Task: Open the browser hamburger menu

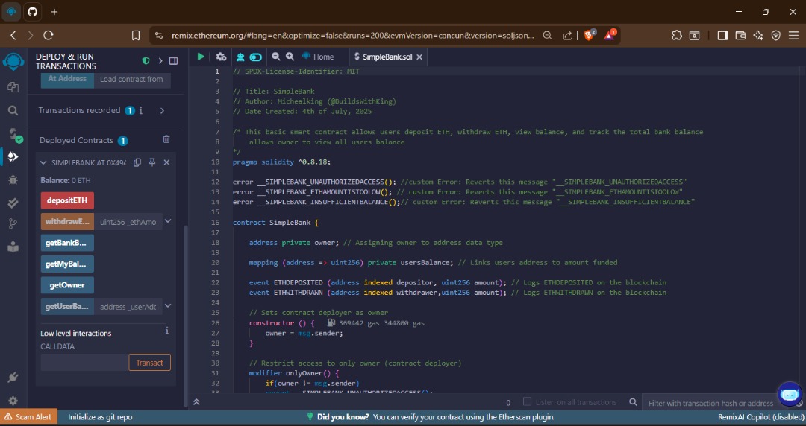Action: tap(793, 36)
